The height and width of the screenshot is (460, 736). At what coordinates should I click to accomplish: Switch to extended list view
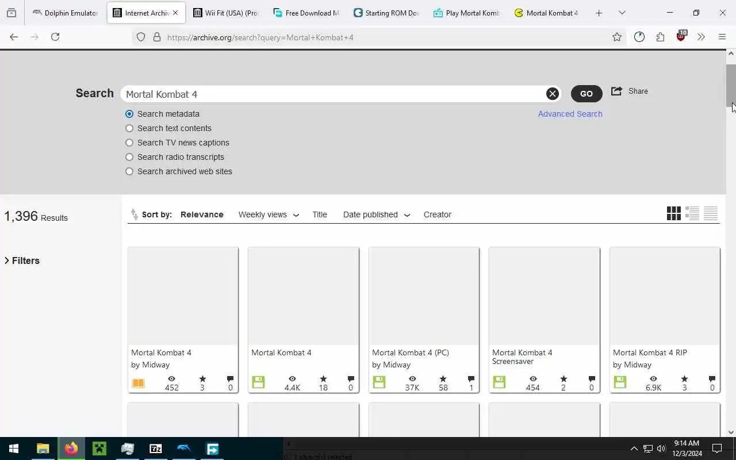(x=692, y=213)
